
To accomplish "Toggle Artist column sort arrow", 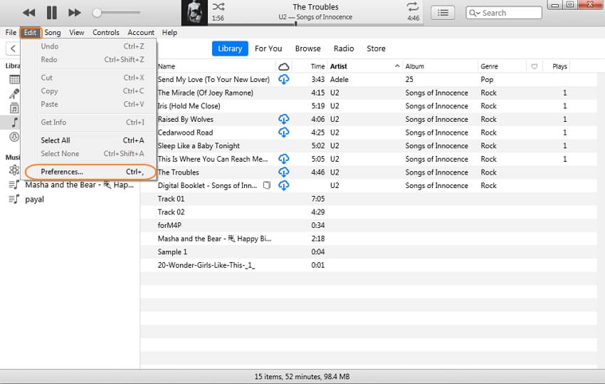I will click(x=397, y=66).
